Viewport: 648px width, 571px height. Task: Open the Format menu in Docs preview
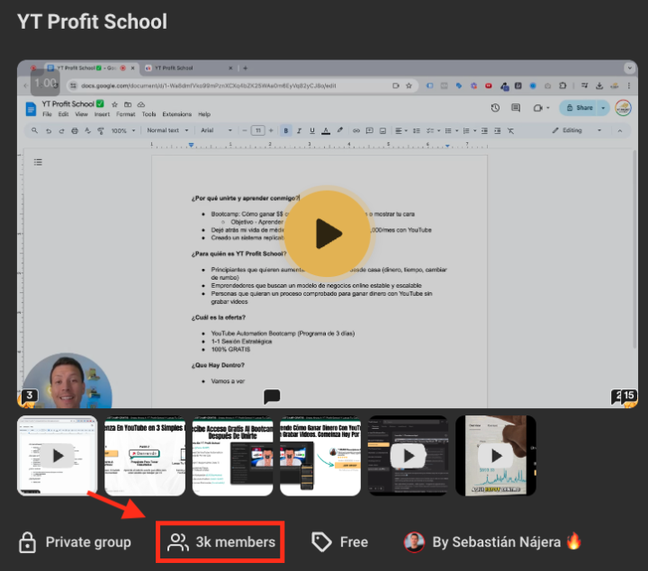pyautogui.click(x=126, y=114)
